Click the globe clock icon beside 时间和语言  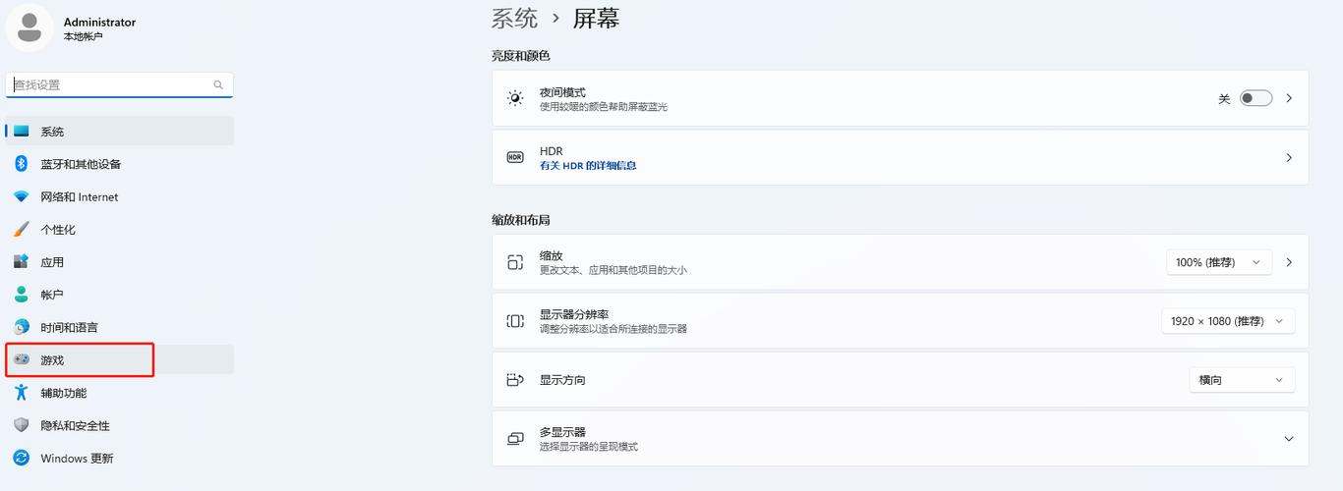[22, 327]
